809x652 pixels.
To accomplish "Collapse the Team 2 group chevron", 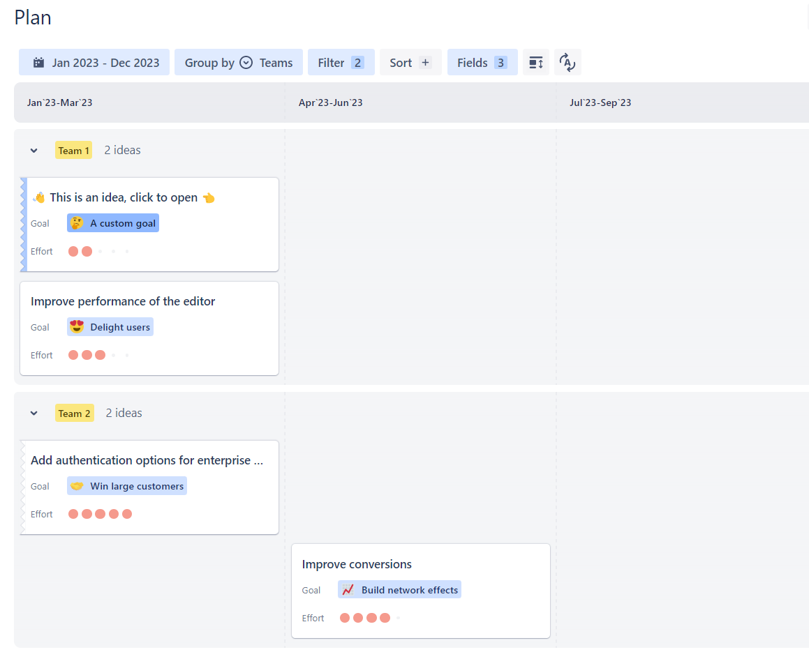I will click(34, 414).
